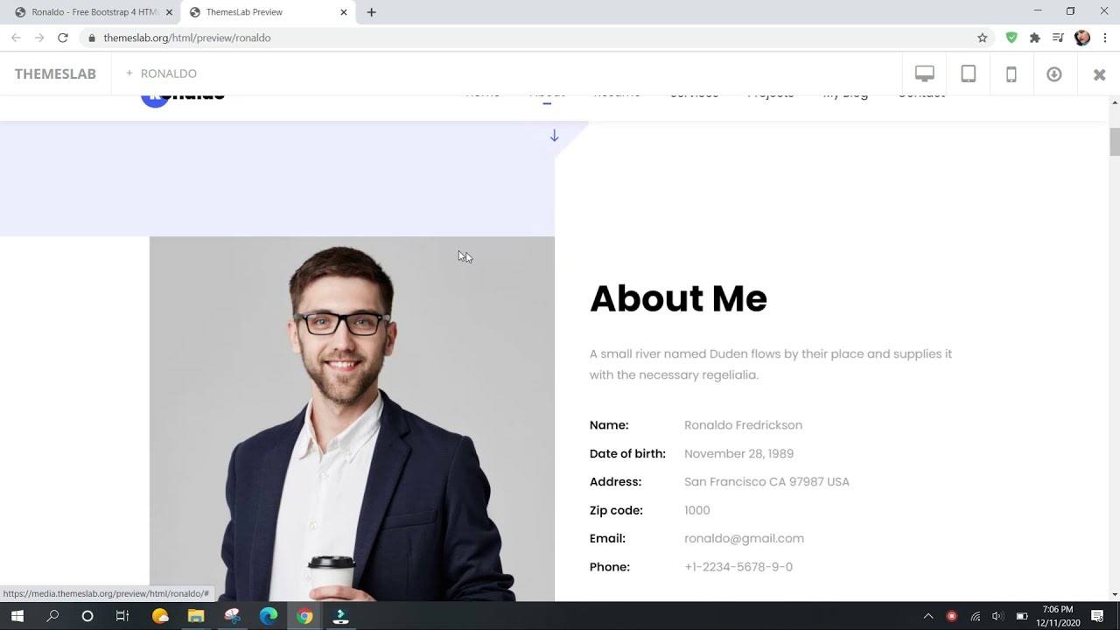Click email ronaldo@gmail.com

tap(744, 539)
